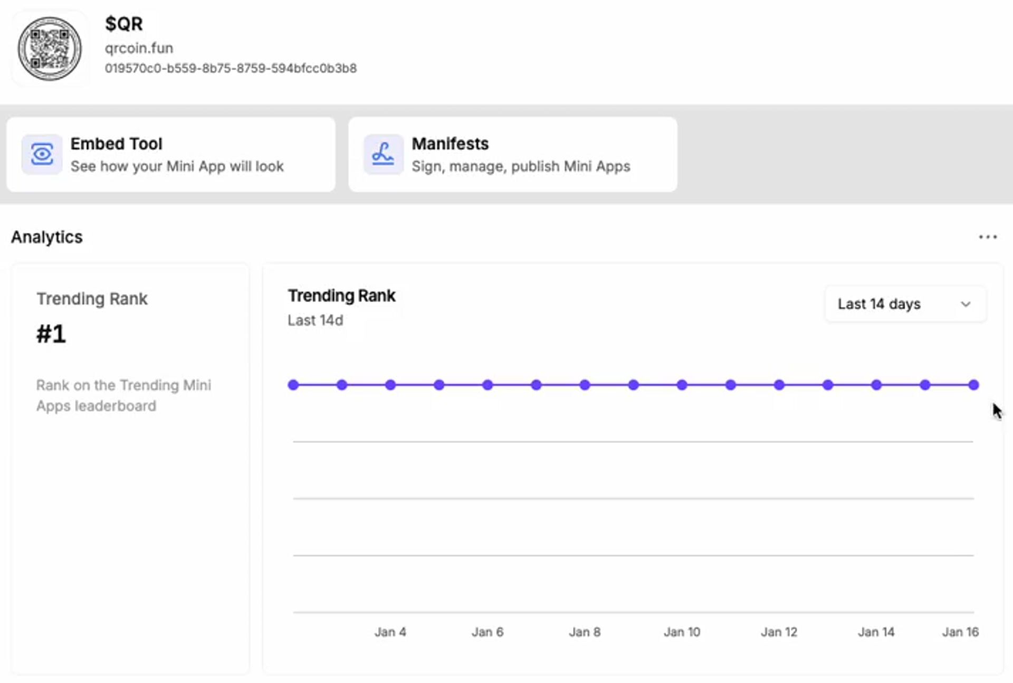This screenshot has height=683, width=1013.
Task: Open the Manifests card
Action: [x=512, y=154]
